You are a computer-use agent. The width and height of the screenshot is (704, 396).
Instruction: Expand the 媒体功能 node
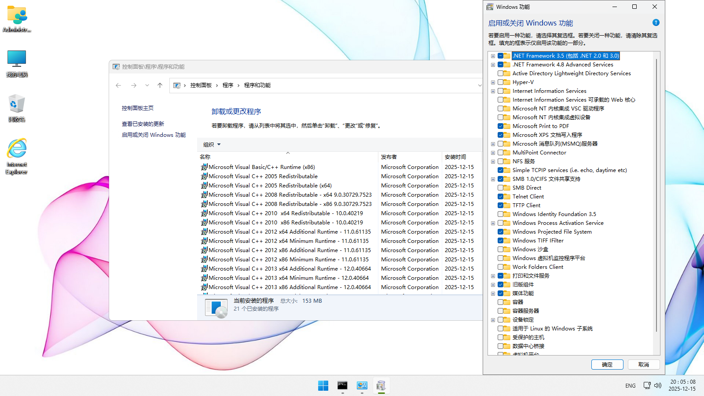493,293
